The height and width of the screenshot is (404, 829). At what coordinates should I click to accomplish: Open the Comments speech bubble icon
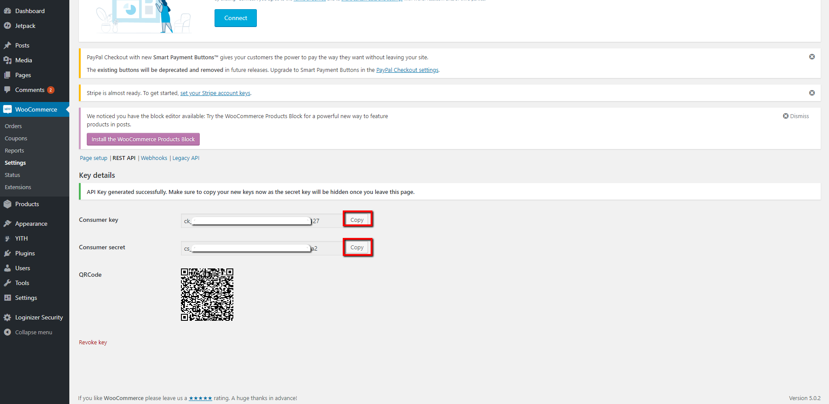(7, 90)
